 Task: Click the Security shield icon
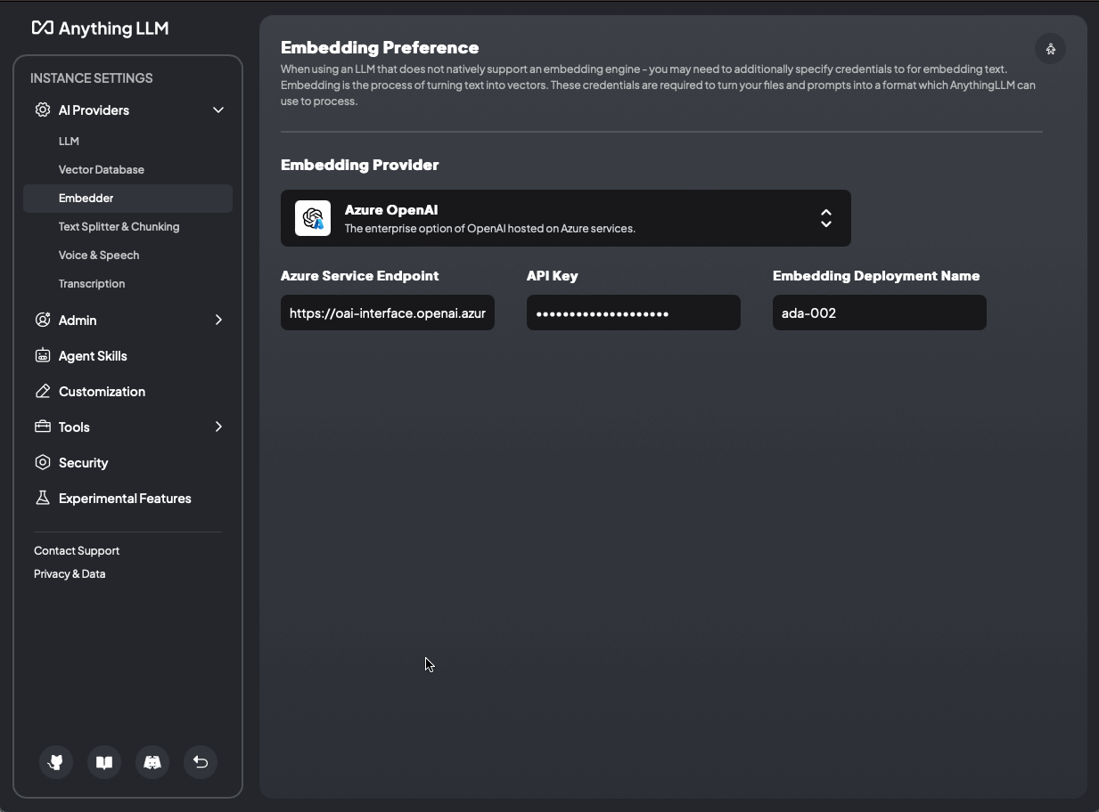43,462
